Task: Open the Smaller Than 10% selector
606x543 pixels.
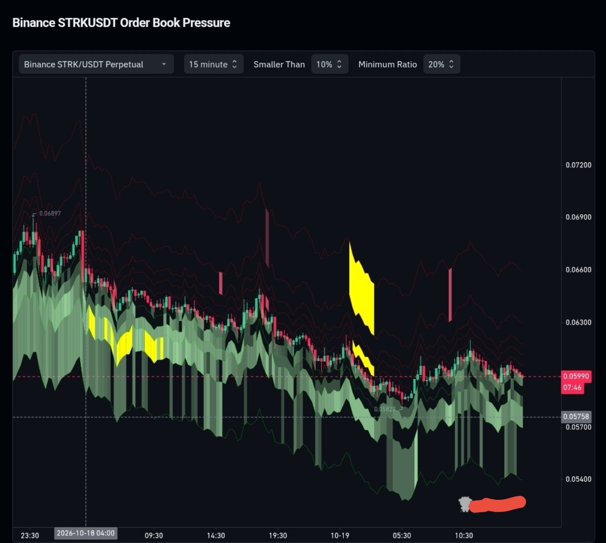Action: coord(329,64)
